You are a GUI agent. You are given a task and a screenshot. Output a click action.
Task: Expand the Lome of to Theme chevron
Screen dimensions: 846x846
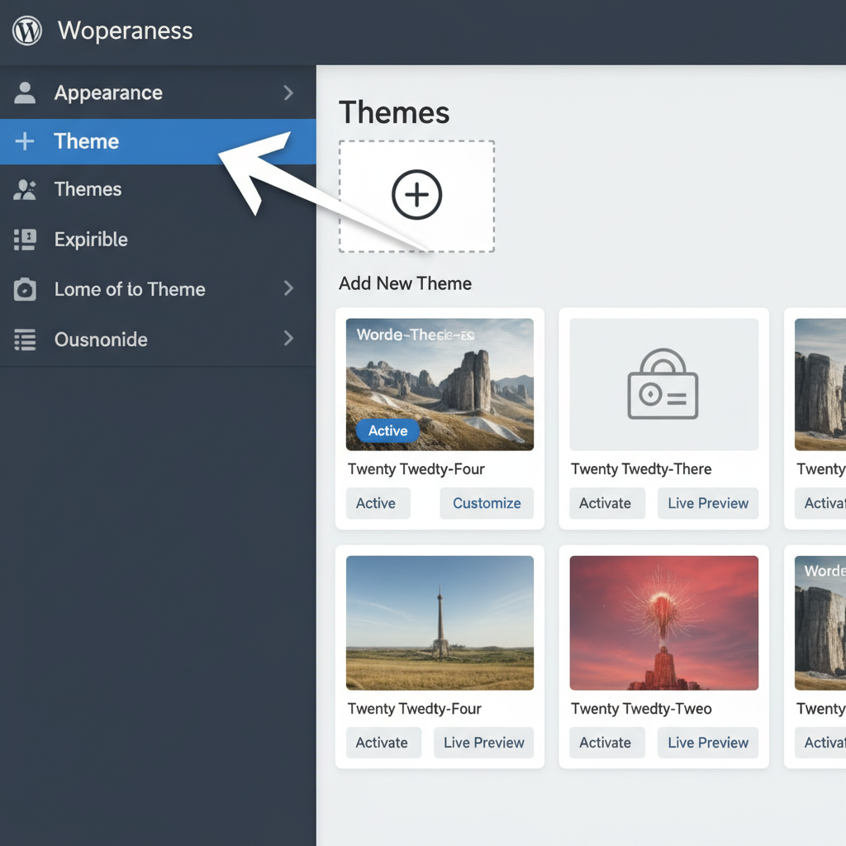pos(288,288)
